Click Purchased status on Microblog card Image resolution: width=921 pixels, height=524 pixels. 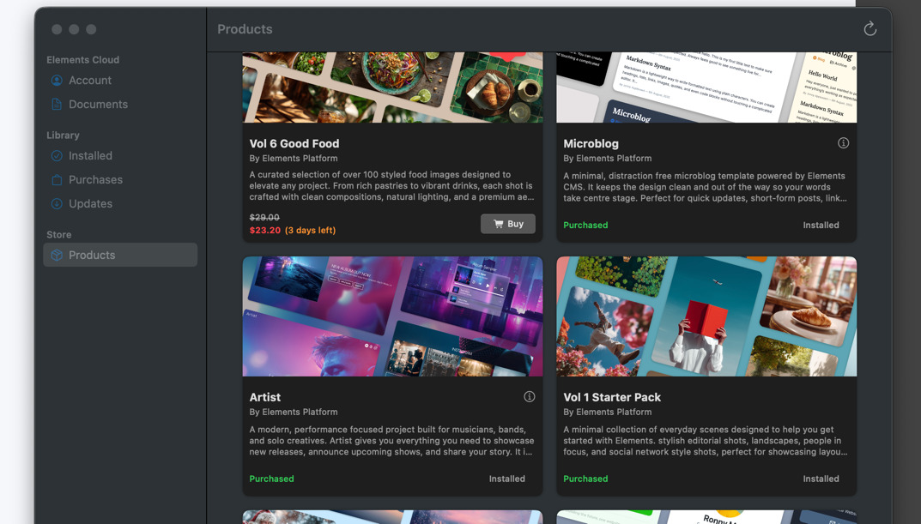point(585,225)
